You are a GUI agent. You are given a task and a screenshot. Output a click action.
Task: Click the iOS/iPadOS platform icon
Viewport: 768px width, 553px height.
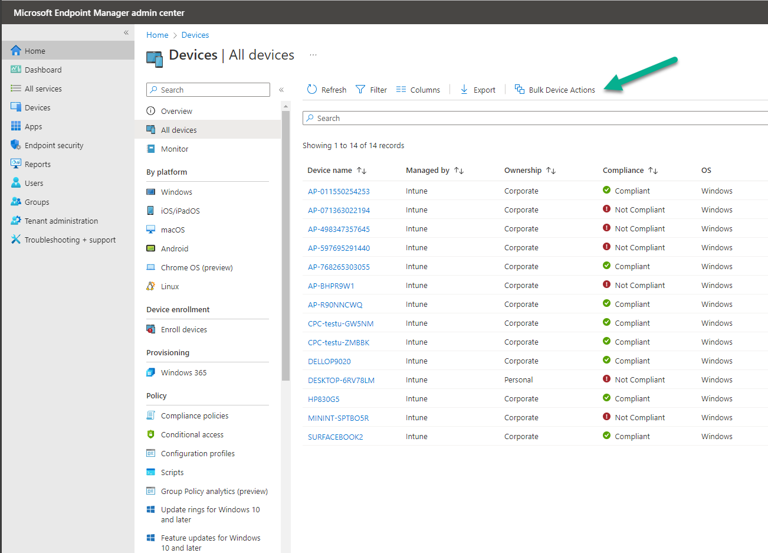click(151, 211)
